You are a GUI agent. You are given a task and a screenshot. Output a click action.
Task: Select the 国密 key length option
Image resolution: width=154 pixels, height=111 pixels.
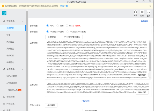[57, 26]
